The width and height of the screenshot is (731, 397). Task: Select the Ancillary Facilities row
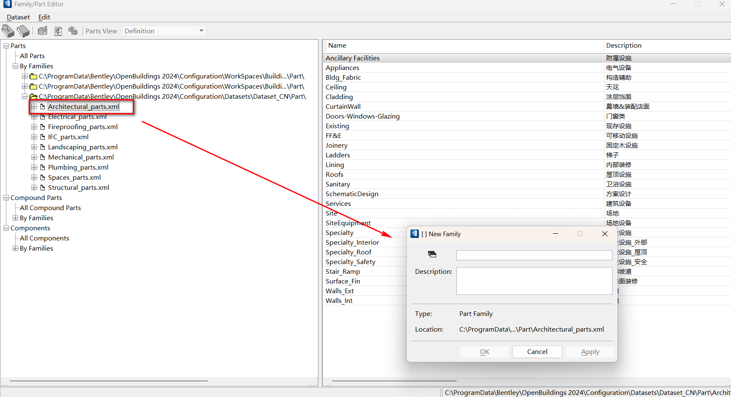[527, 58]
